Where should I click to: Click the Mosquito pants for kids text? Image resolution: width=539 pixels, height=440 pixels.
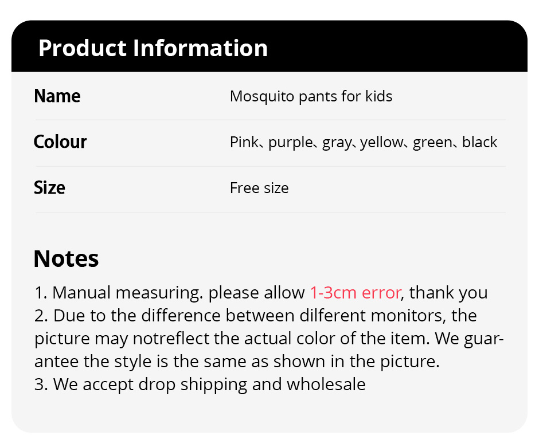click(311, 96)
